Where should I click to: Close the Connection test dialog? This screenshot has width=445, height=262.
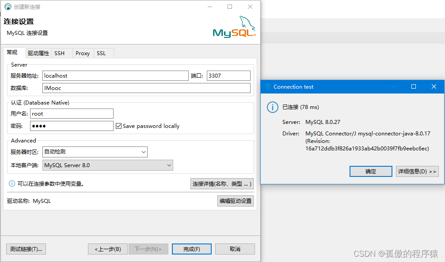pos(434,86)
